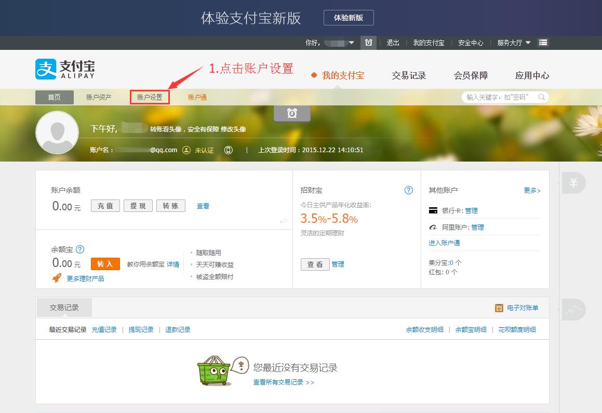Click the Alipay logo
The height and width of the screenshot is (413, 602).
tap(65, 69)
